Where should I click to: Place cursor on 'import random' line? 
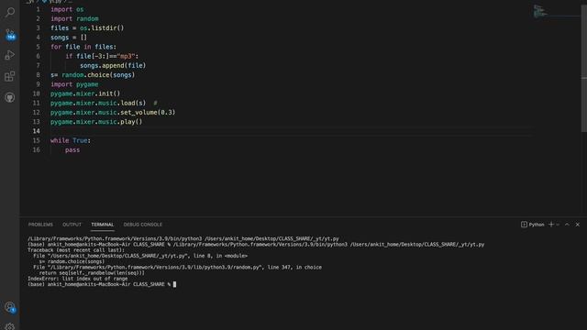tap(74, 18)
